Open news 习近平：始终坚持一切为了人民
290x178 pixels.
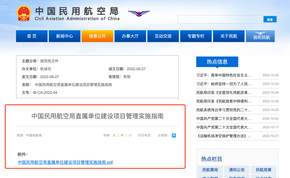click(224, 84)
